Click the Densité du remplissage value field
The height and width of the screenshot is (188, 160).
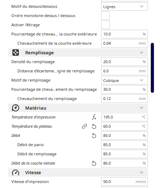[125, 62]
